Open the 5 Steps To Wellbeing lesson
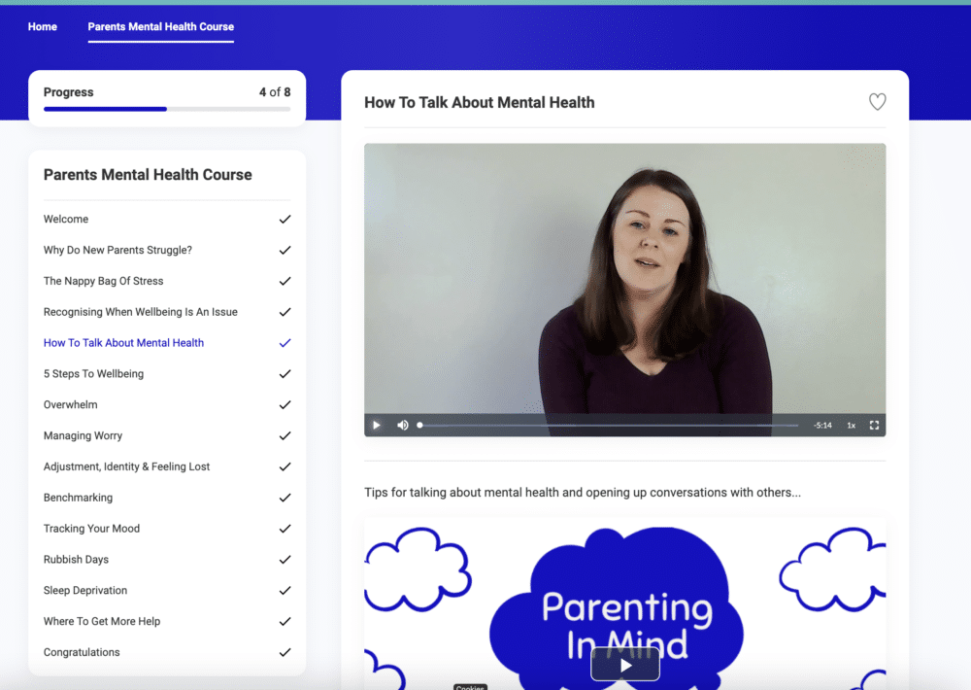The width and height of the screenshot is (971, 690). click(x=93, y=374)
